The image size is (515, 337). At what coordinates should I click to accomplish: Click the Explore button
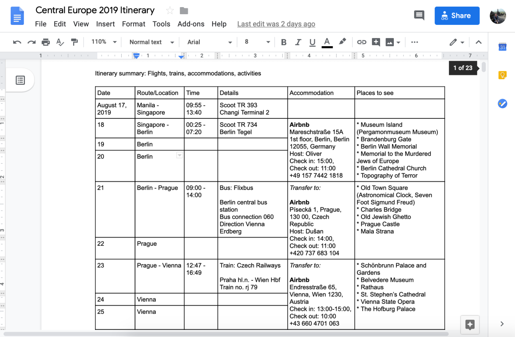pos(470,324)
